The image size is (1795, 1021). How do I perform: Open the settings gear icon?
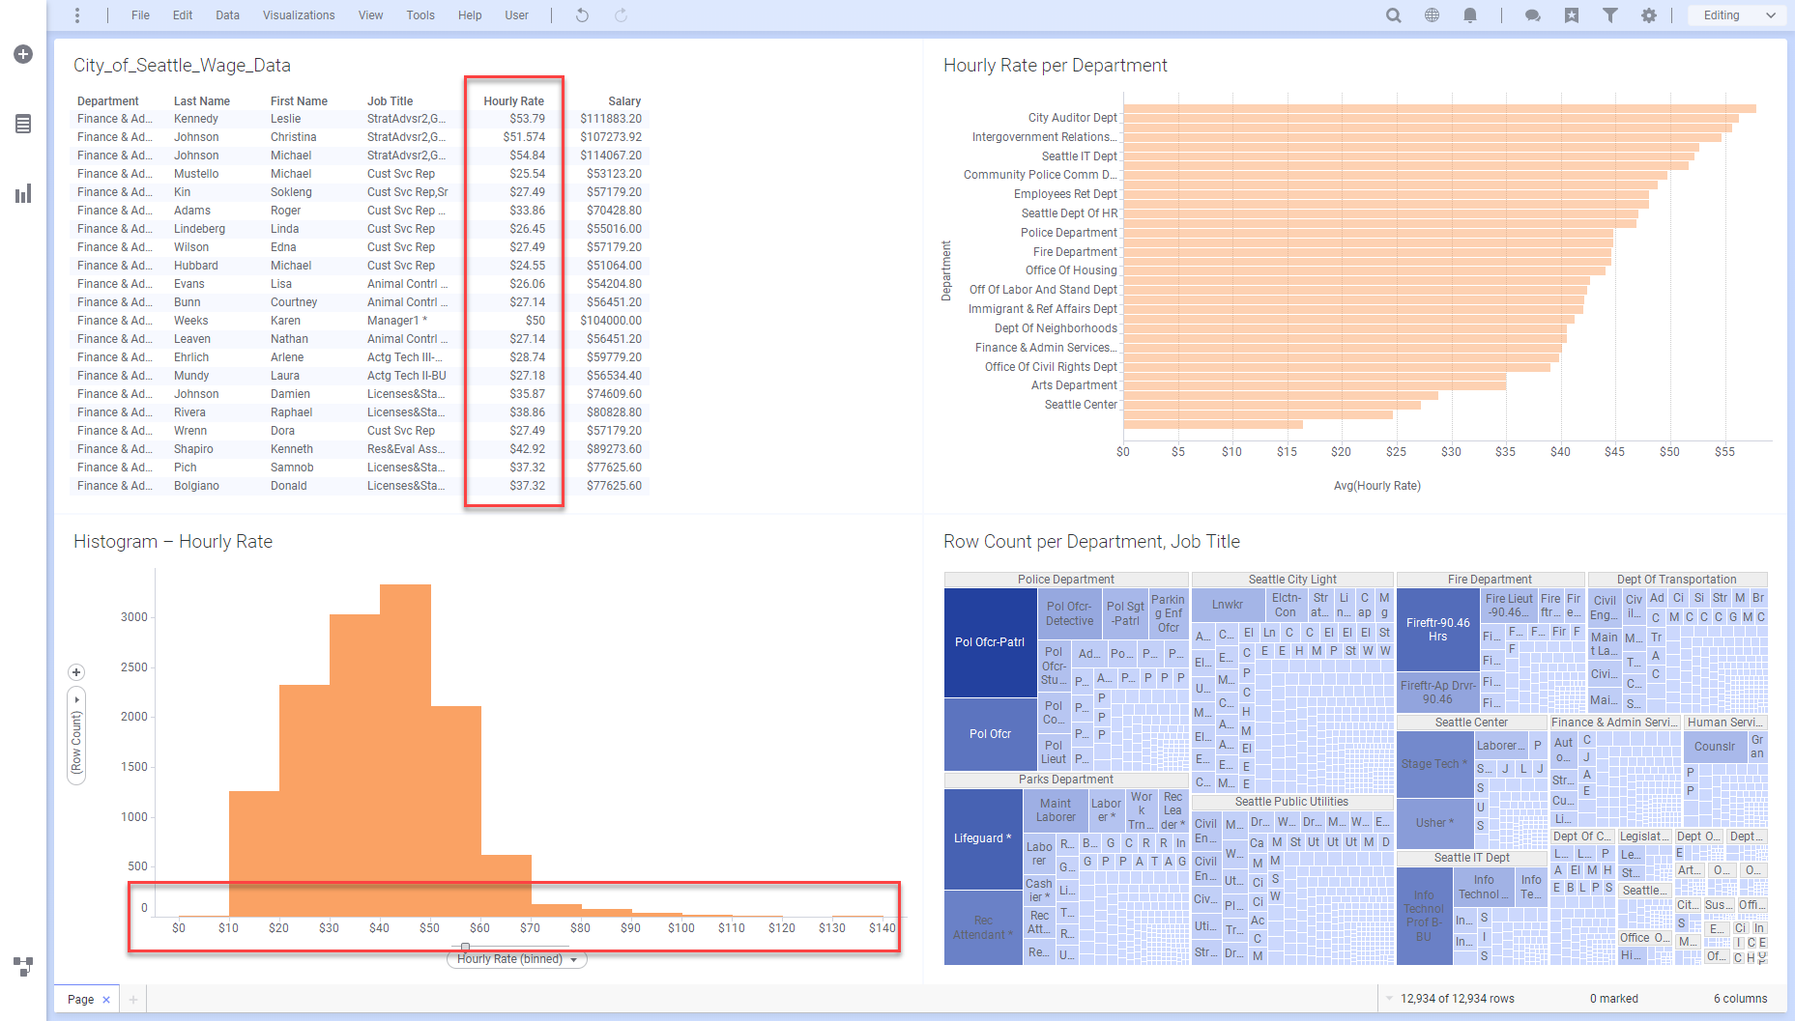click(x=1649, y=15)
